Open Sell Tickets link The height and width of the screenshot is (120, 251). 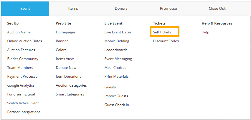pyautogui.click(x=162, y=32)
